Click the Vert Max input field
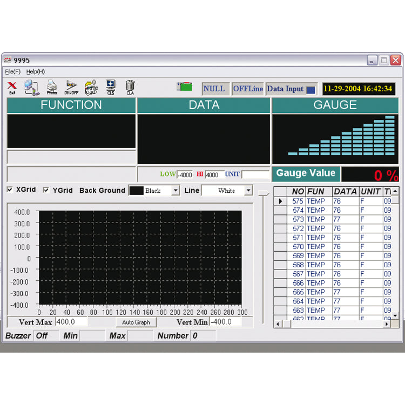405x405 pixels. click(x=71, y=322)
